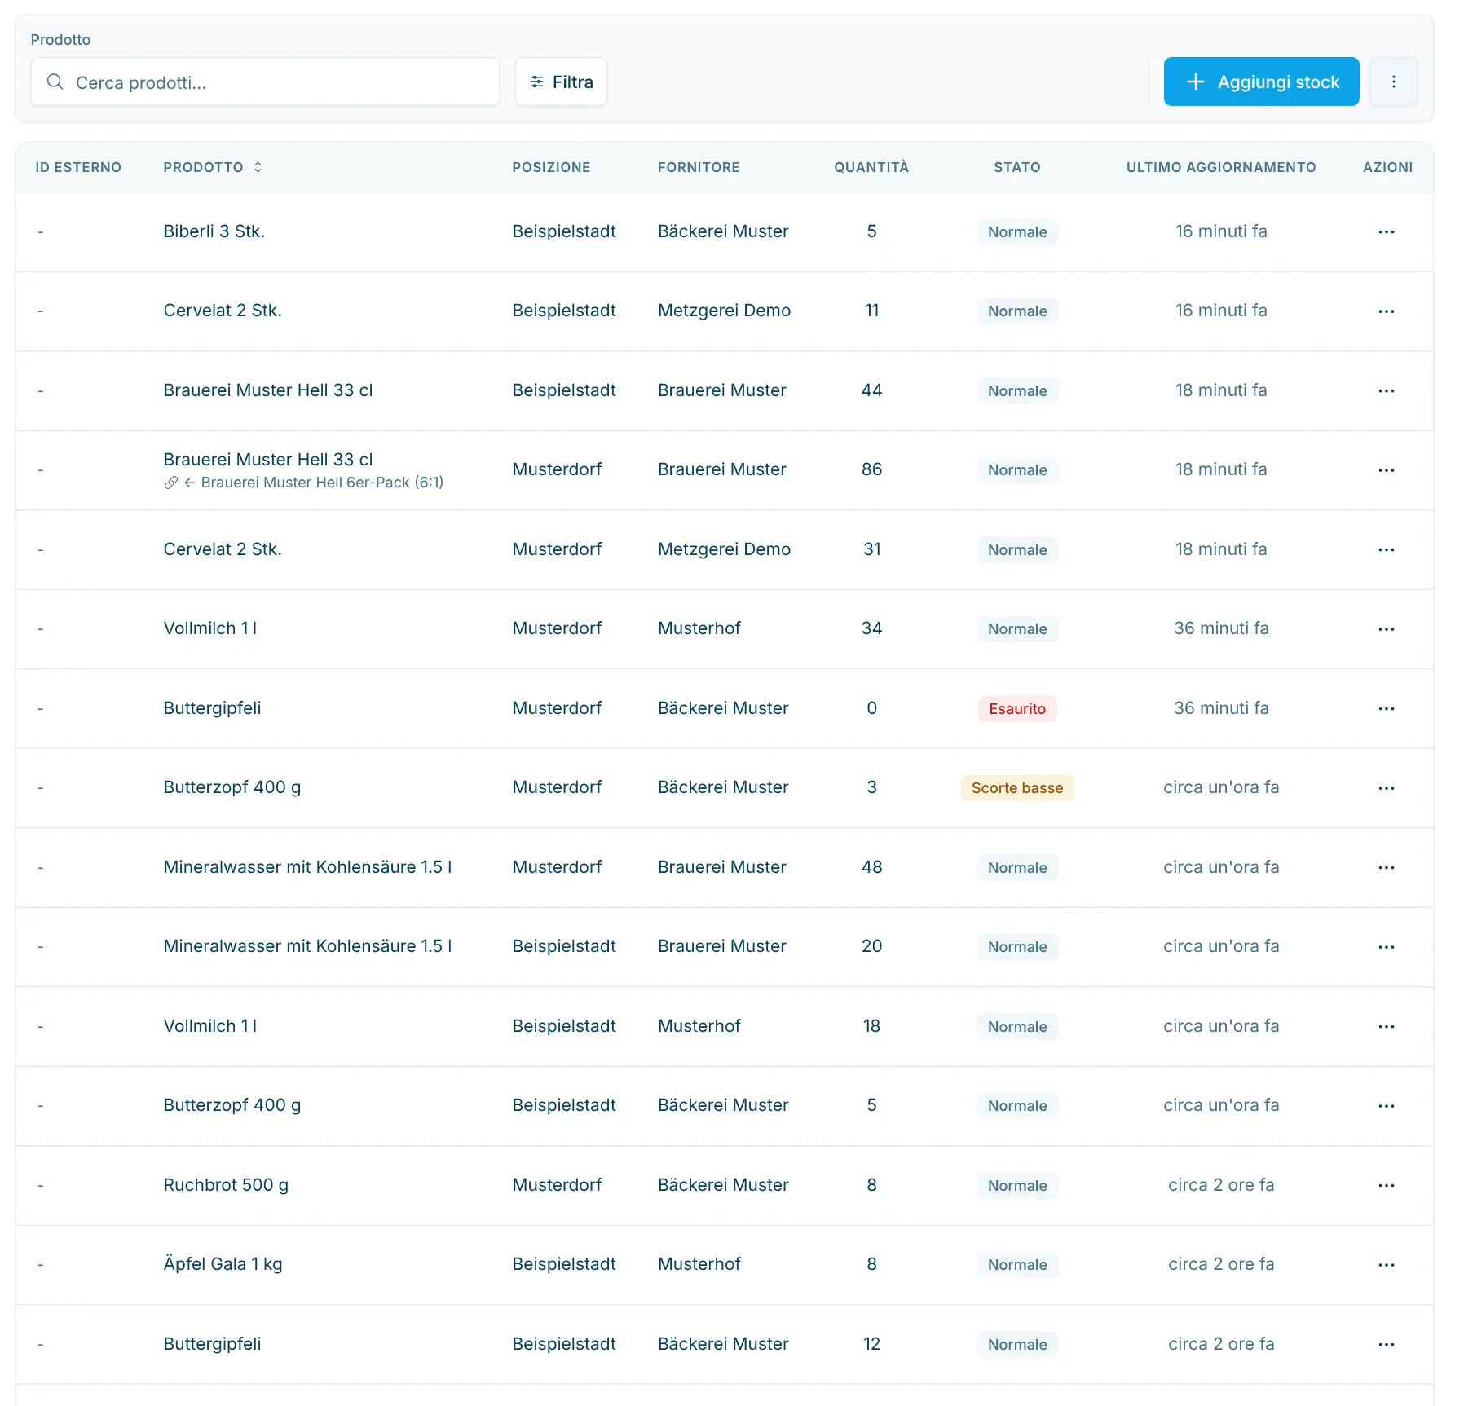Viewport: 1464px width, 1406px height.
Task: Open actions for Cervelat 2 Stk. Musterdorf row
Action: click(1386, 550)
